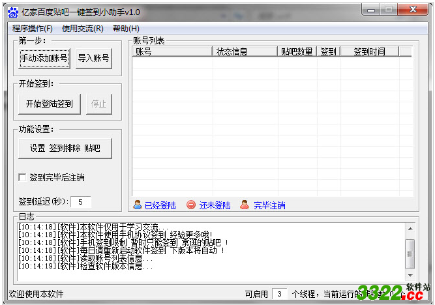Click the 欢迎使用本软件 status text
This screenshot has height=305, width=435.
pos(36,294)
